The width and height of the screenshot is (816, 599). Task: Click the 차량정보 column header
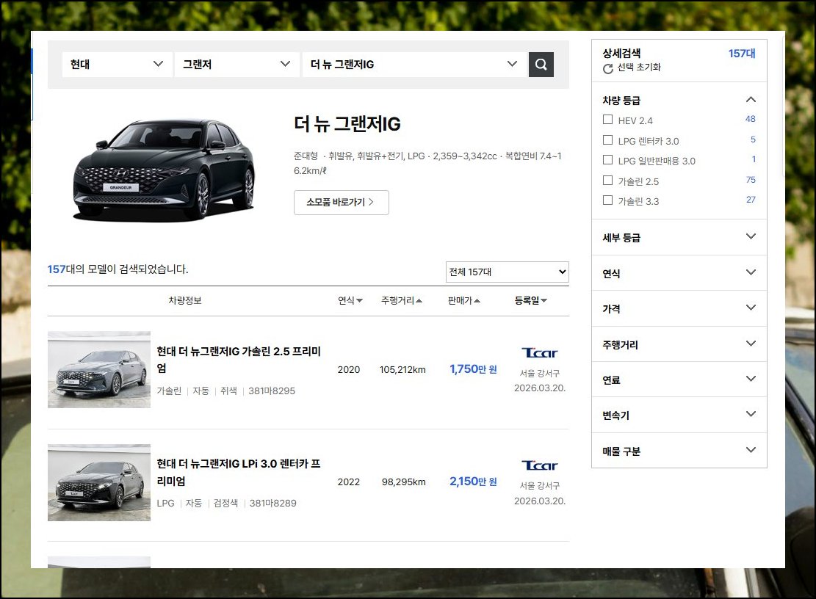coord(185,300)
